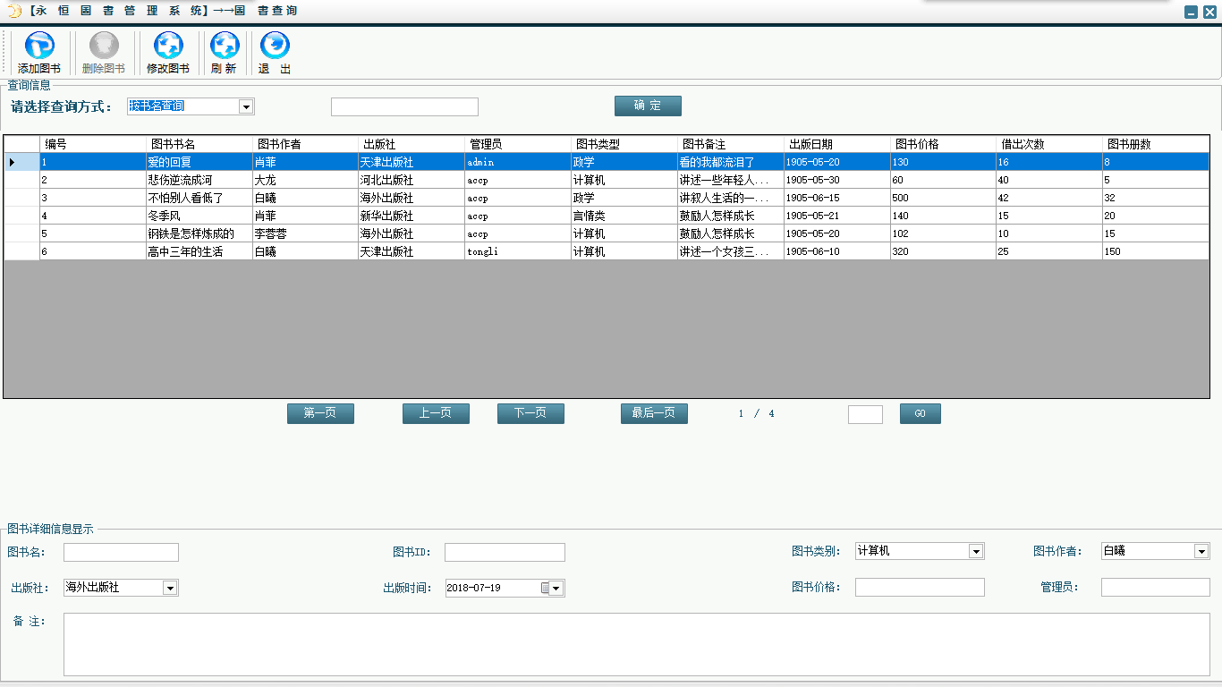This screenshot has height=687, width=1222.
Task: Click 河北出版社 publisher cell
Action: [412, 180]
